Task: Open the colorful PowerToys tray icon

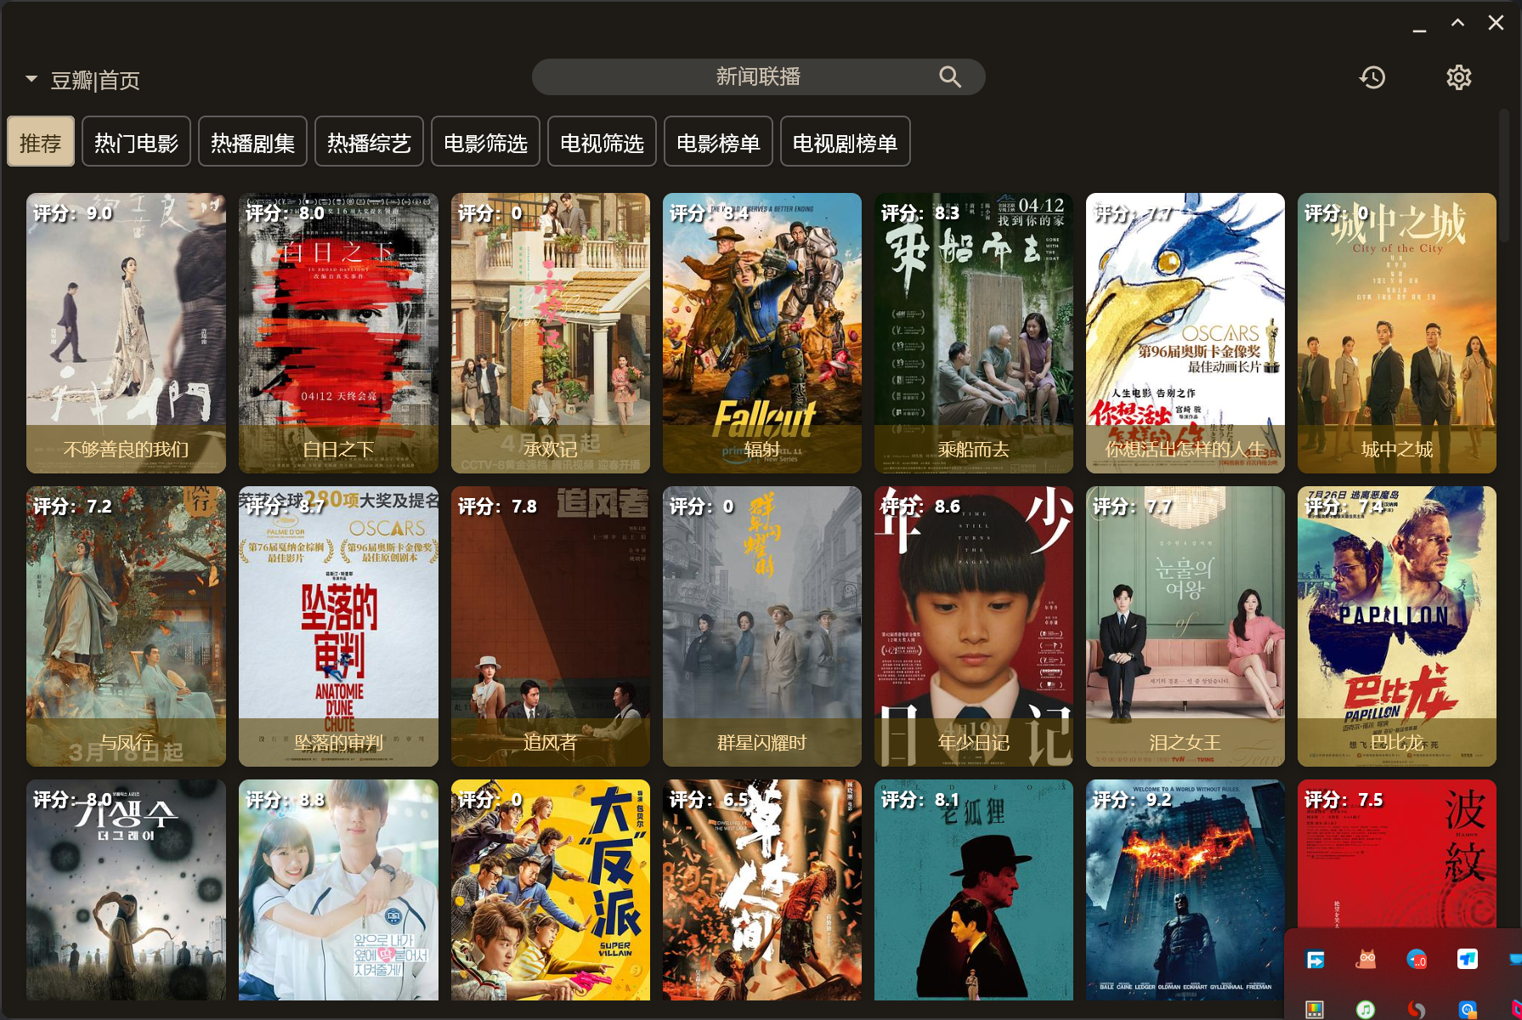Action: click(1315, 1009)
